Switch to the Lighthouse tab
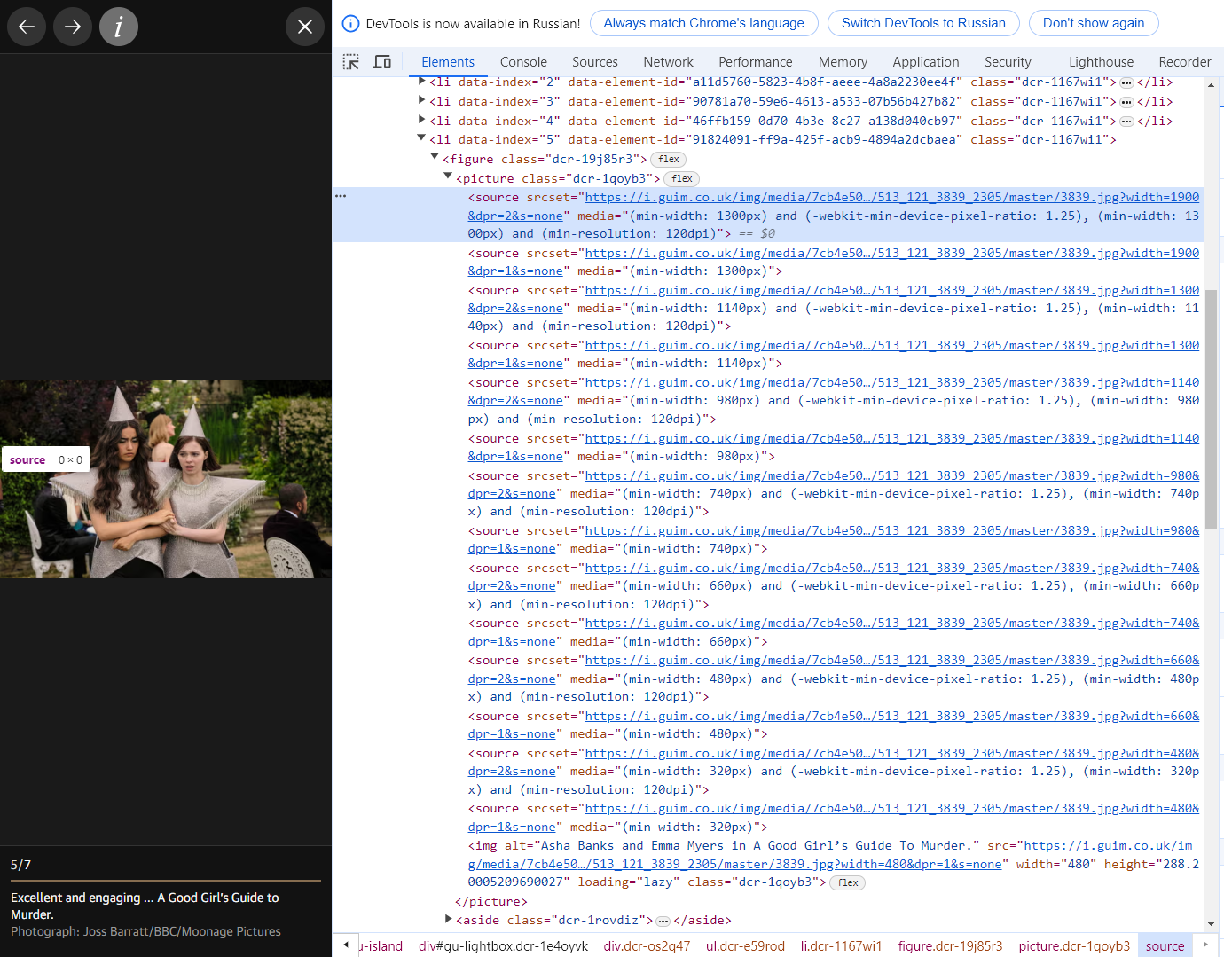This screenshot has width=1224, height=957. 1101,62
